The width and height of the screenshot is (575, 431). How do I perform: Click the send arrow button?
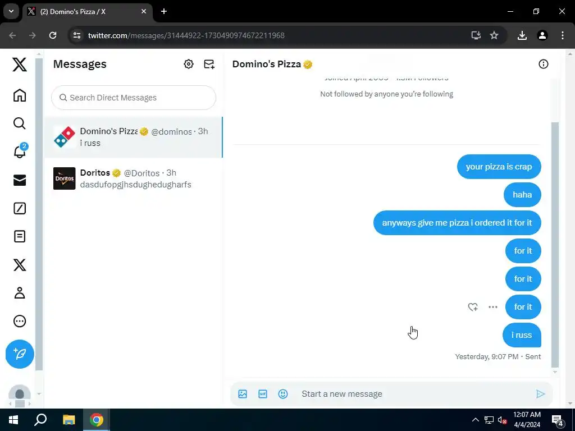click(x=540, y=394)
